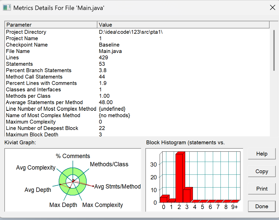Image resolution: width=279 pixels, height=220 pixels.
Task: Click the histogram bar at depth 0
Action: [165, 199]
